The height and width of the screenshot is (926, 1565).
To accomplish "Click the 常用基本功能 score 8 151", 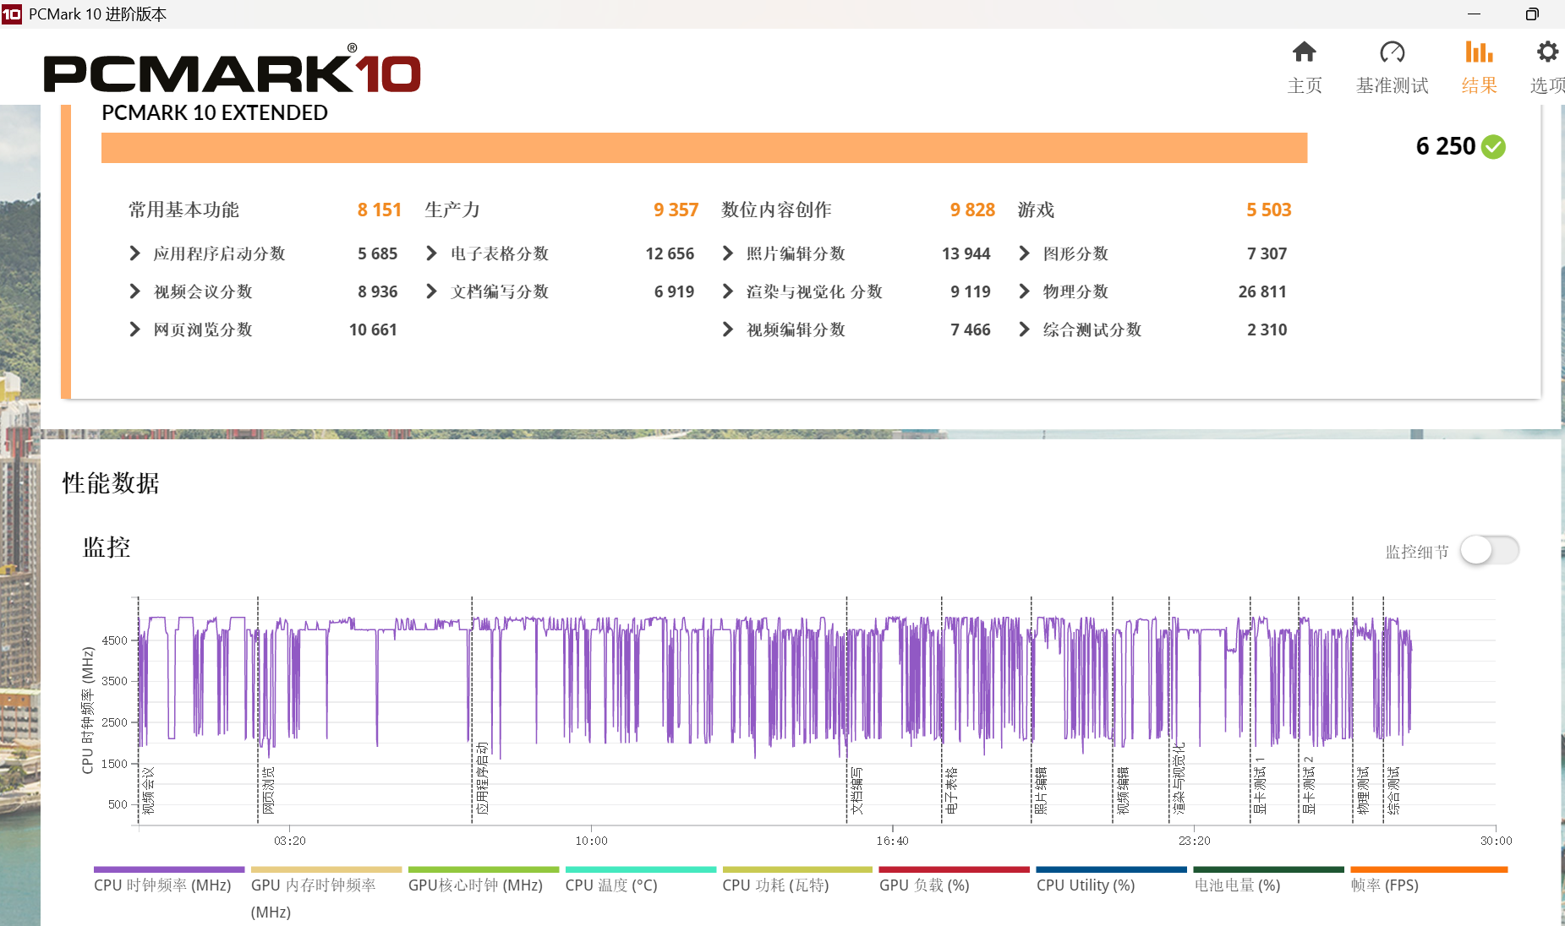I will [x=380, y=210].
